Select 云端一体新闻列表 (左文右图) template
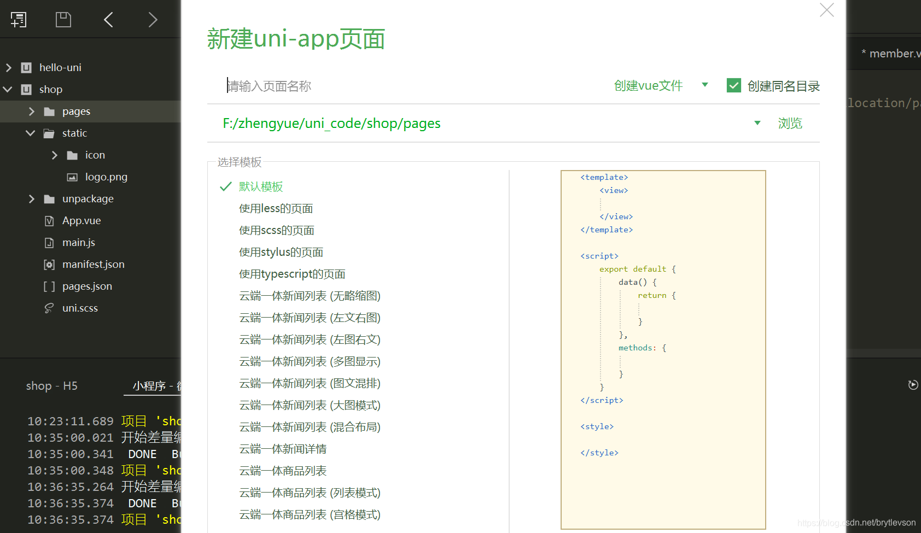The width and height of the screenshot is (921, 533). point(310,318)
